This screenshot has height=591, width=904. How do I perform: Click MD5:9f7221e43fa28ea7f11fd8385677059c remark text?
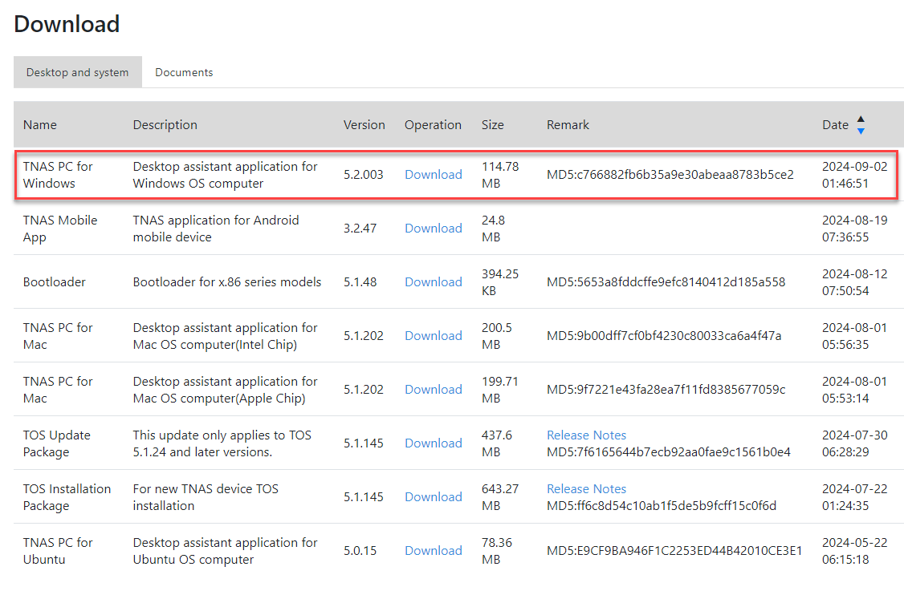point(666,390)
